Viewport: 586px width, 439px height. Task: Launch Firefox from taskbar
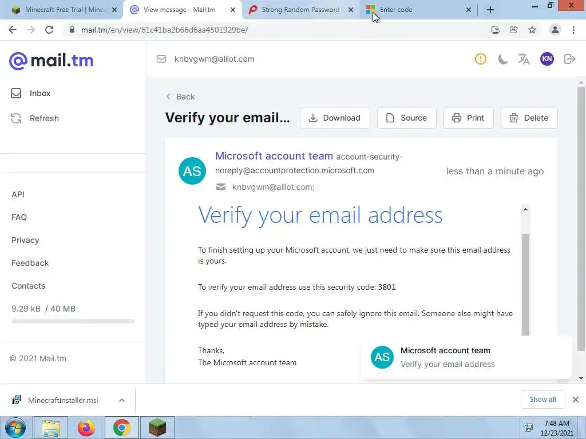coord(86,428)
